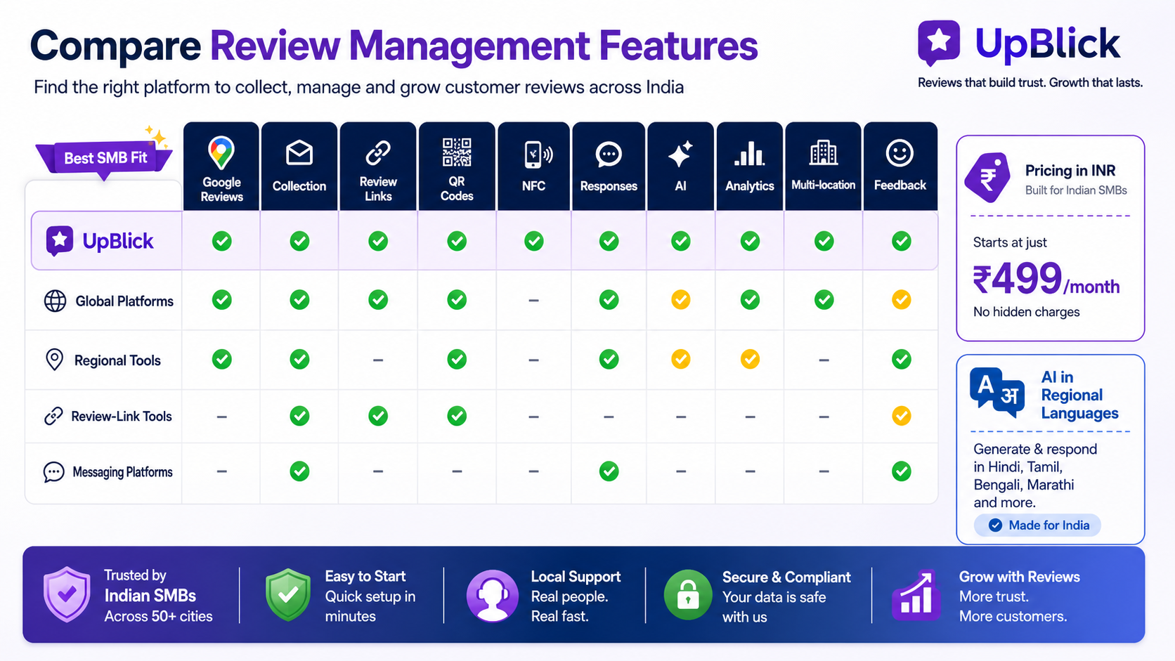Click the yellow check for Regional Tools under AI
The width and height of the screenshot is (1175, 661).
pyautogui.click(x=680, y=360)
